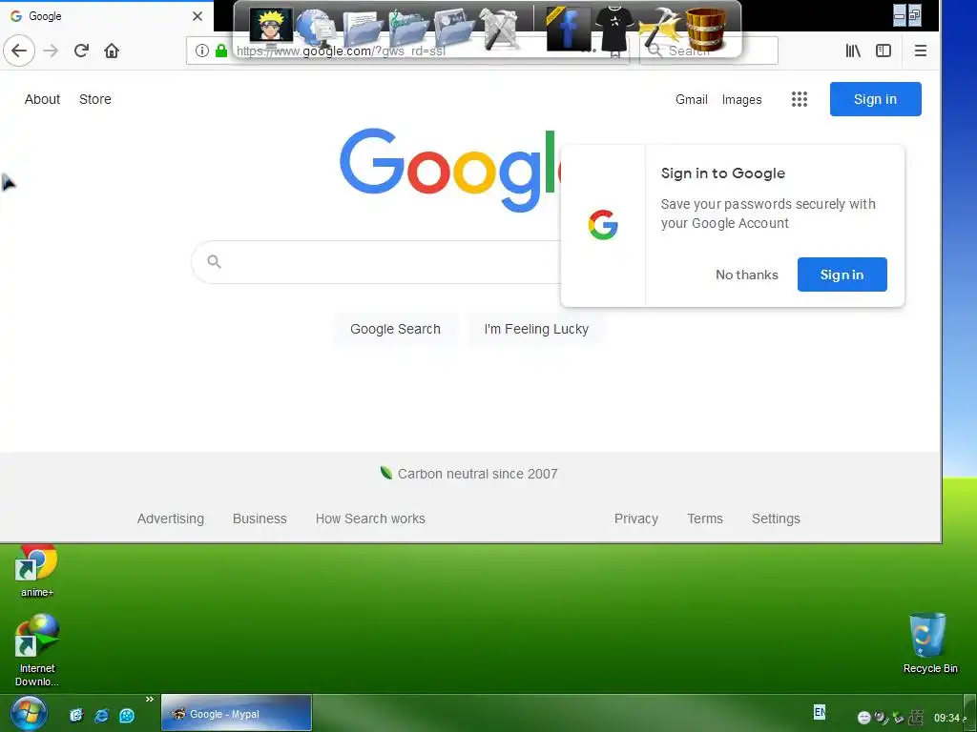Open the anime+ desktop shortcut
977x732 pixels.
point(37,572)
